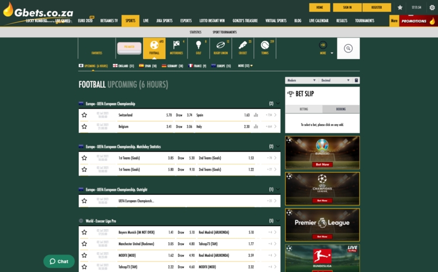
Task: Collapse Europe - UEFA European Championship section
Action: [277, 104]
